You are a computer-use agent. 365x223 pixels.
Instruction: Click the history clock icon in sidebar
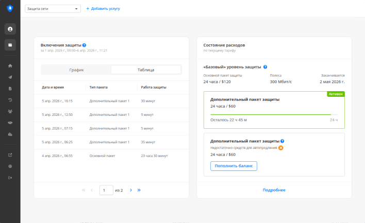(10, 100)
